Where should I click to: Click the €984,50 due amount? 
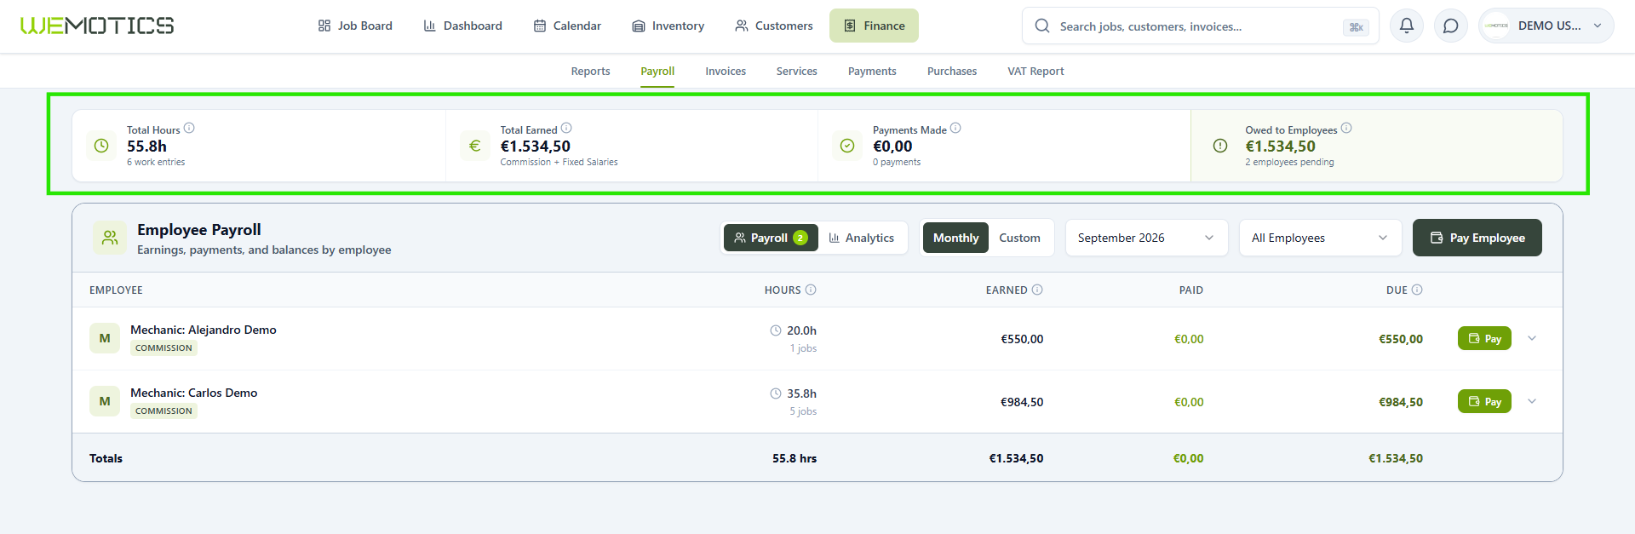pyautogui.click(x=1401, y=402)
